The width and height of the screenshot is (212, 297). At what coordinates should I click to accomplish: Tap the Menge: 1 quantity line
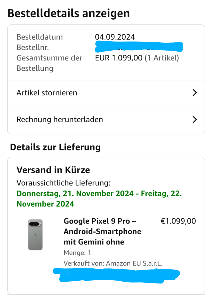pyautogui.click(x=77, y=253)
